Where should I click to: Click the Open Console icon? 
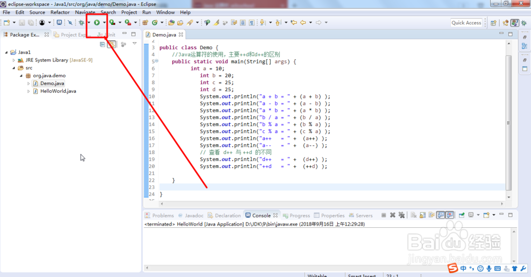click(486, 215)
